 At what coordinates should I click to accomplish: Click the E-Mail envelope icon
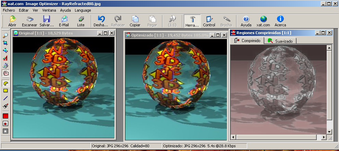click(x=64, y=19)
